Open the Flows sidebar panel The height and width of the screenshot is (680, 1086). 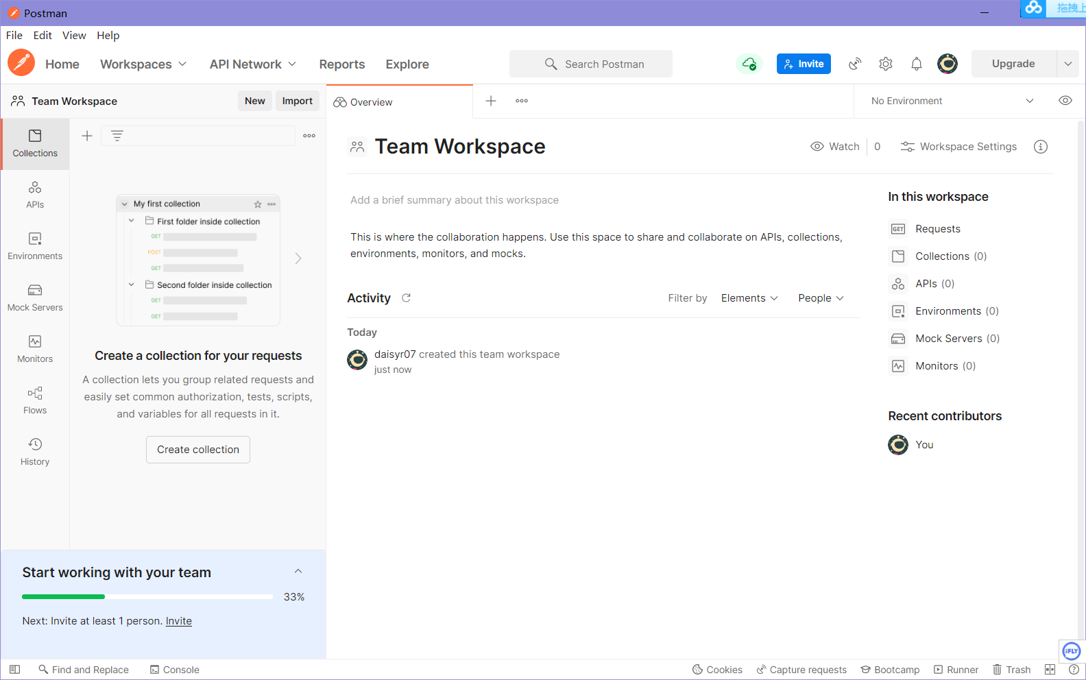[35, 401]
